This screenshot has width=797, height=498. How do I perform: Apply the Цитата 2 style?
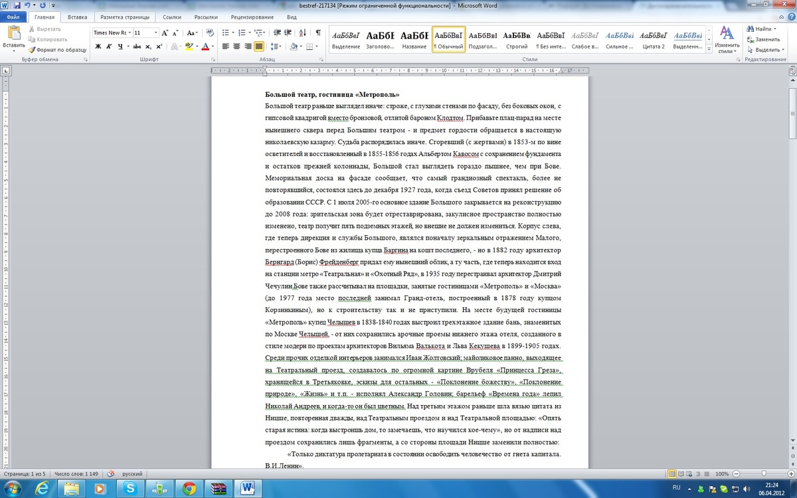click(x=654, y=39)
